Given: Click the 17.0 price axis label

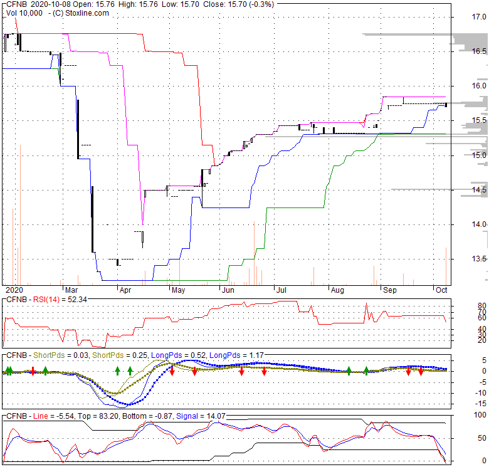Looking at the screenshot, I should 479,17.
